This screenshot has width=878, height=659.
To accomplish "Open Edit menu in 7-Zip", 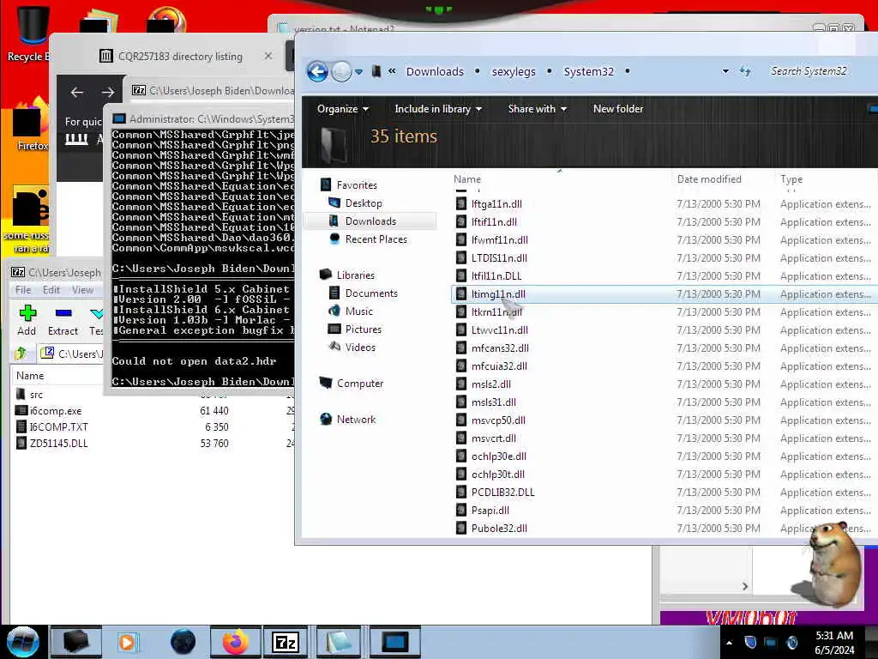I will pos(51,290).
